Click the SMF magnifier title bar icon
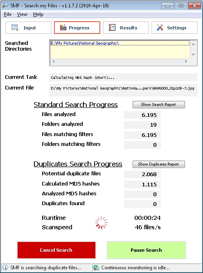The height and width of the screenshot is (273, 203). [x=5, y=5]
